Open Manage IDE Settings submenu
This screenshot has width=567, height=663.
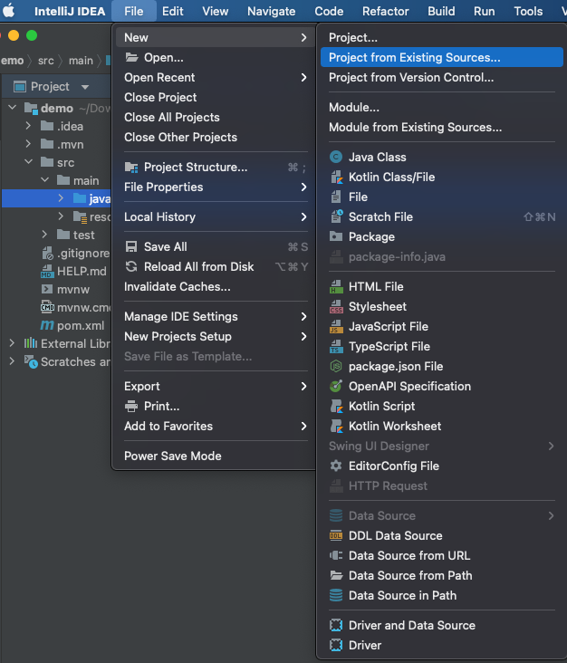click(x=216, y=316)
